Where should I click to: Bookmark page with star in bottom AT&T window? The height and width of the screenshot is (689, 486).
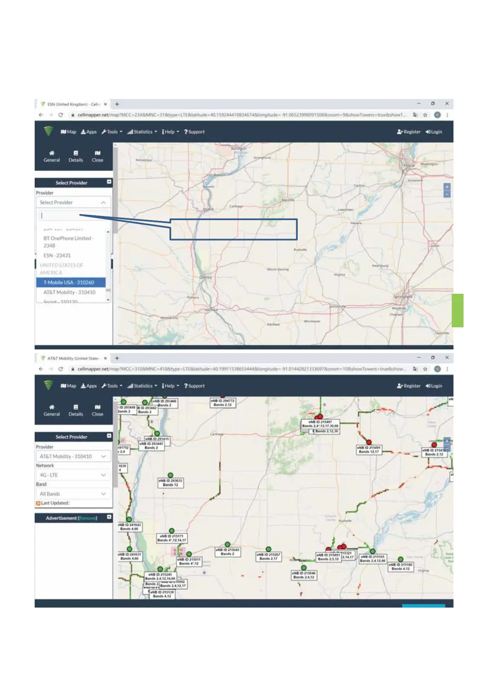coord(425,369)
